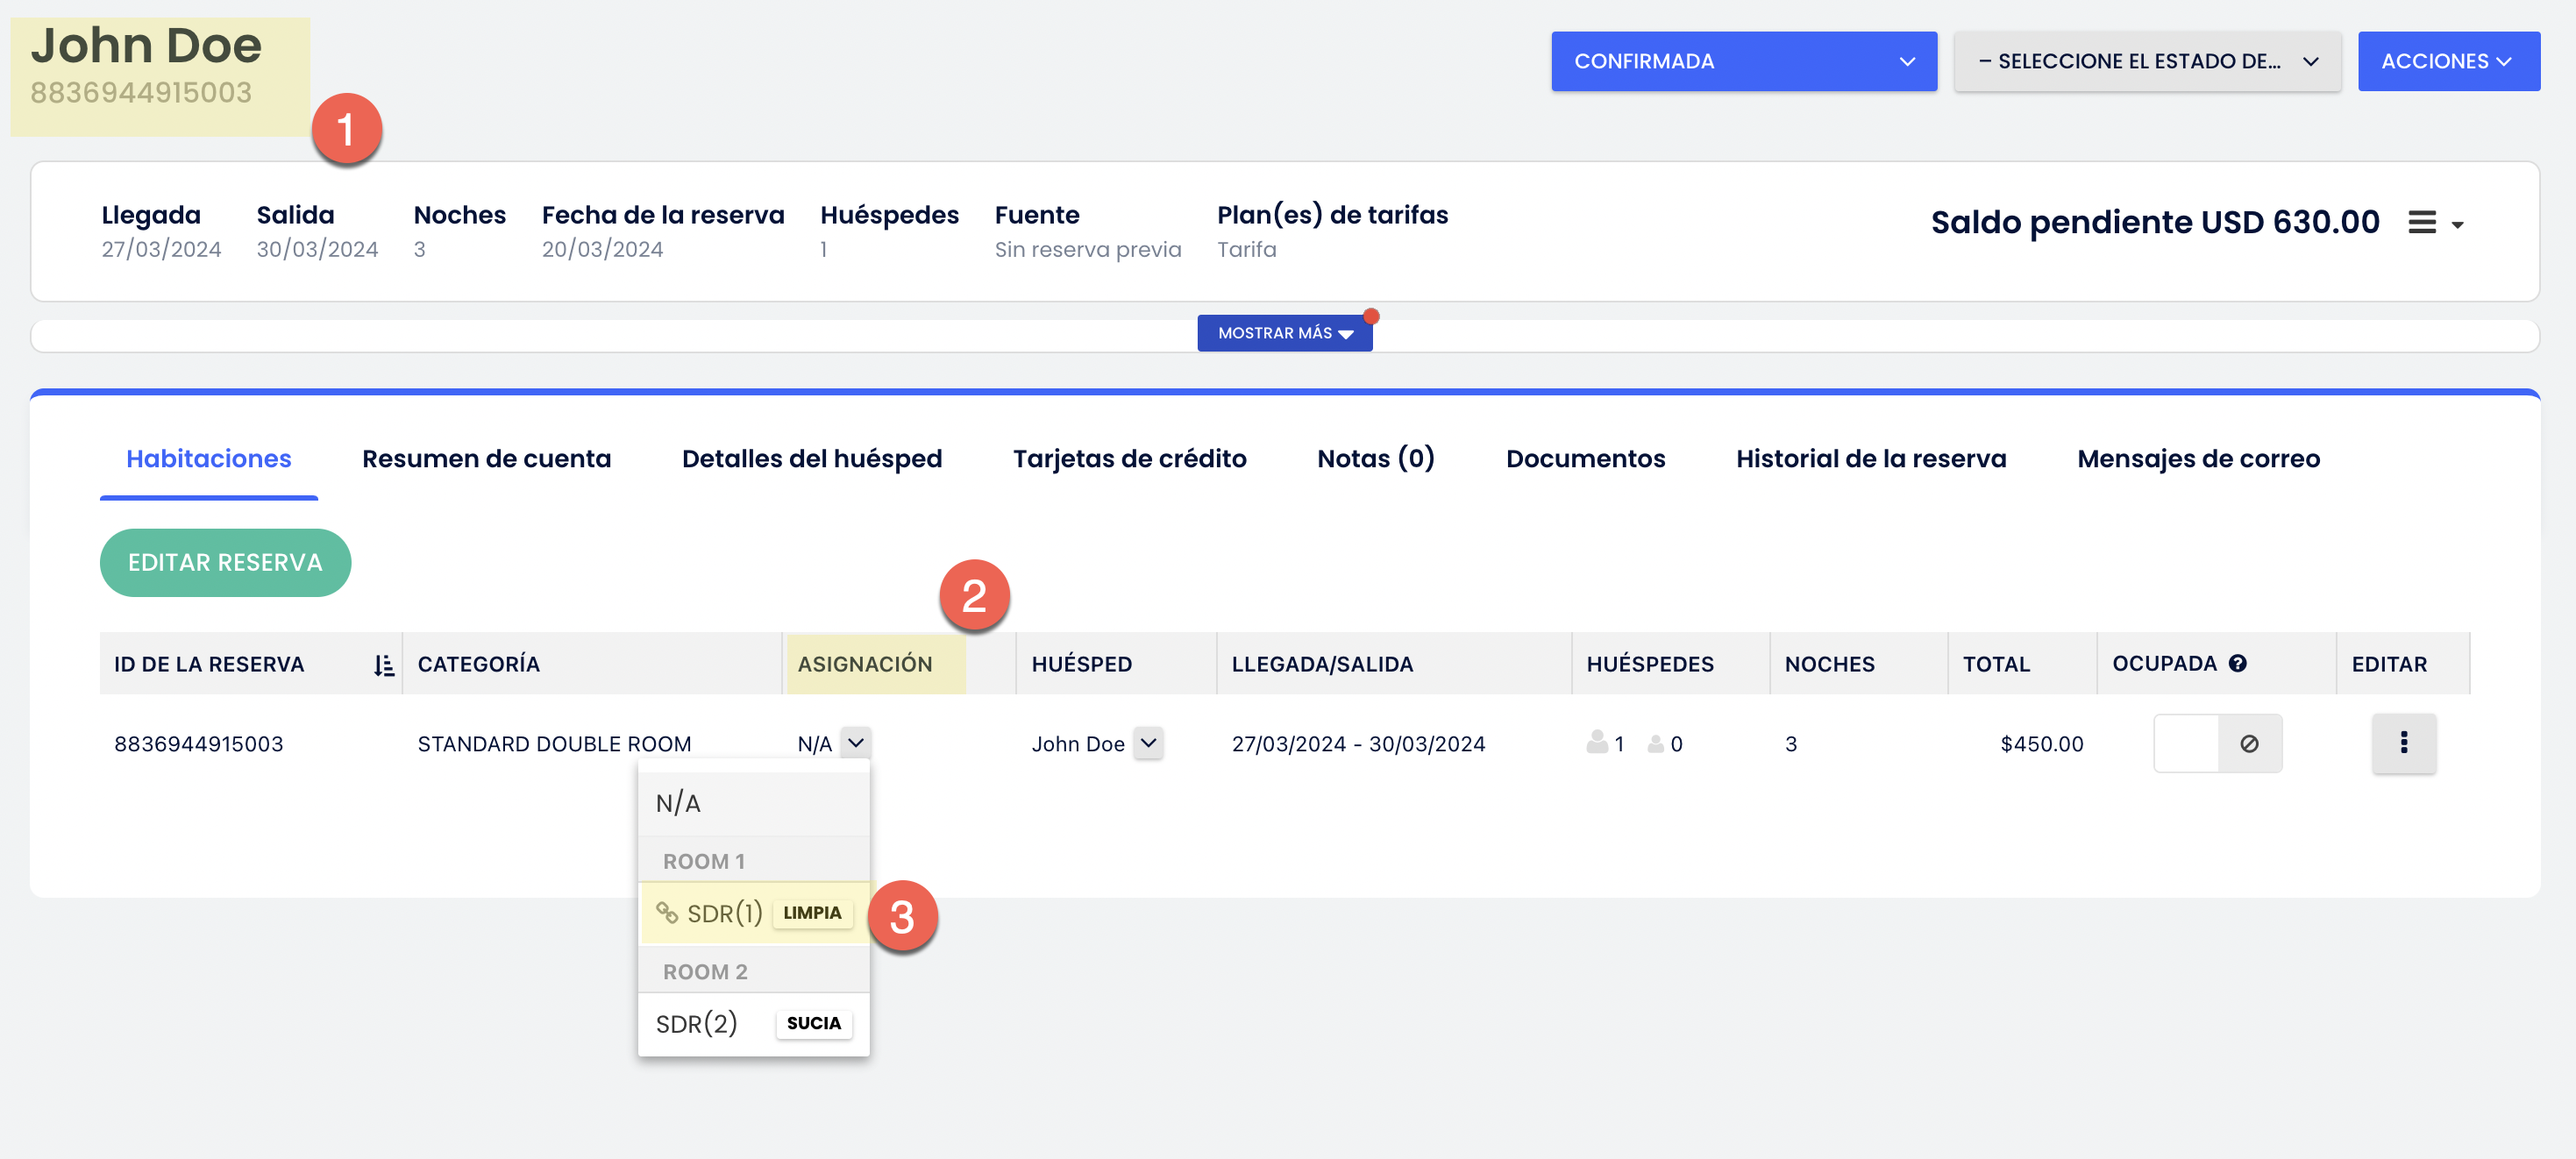
Task: Click the Mostrar más button
Action: [x=1284, y=333]
